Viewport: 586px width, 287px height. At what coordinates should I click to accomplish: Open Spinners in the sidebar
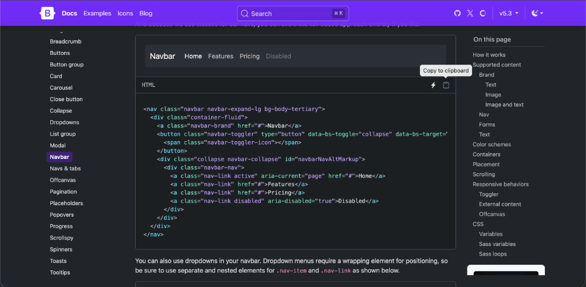point(61,249)
